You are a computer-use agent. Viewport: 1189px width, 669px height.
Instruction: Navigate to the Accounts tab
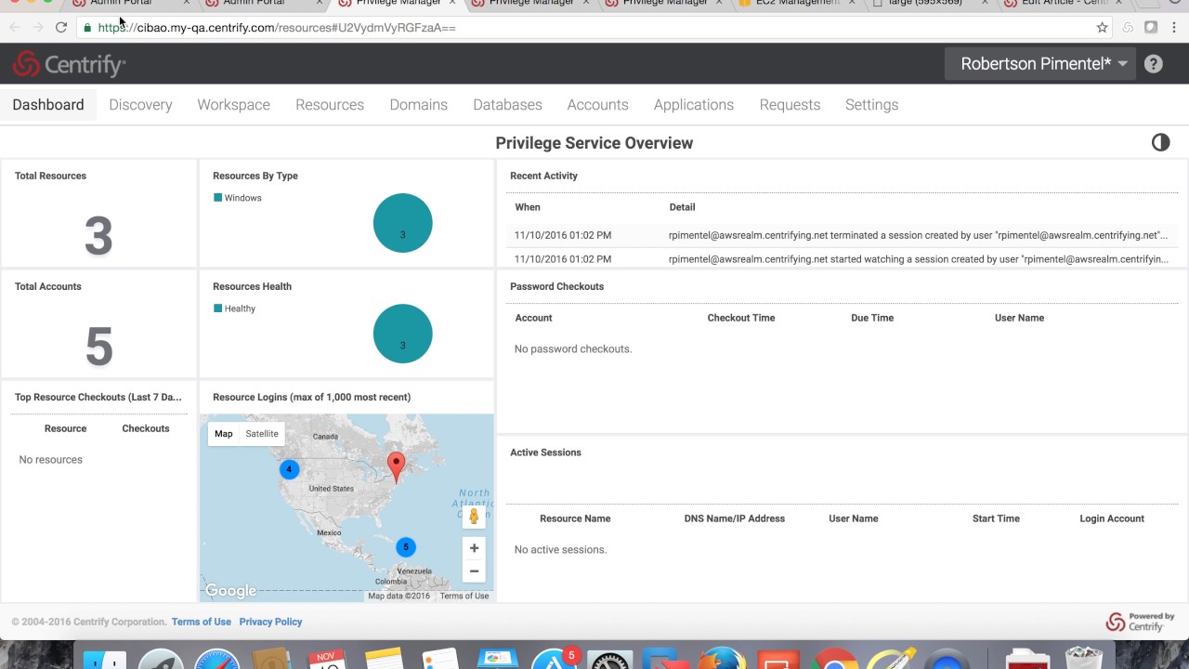coord(597,105)
